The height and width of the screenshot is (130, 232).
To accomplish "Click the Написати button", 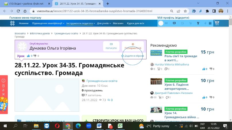I will click(x=111, y=46).
